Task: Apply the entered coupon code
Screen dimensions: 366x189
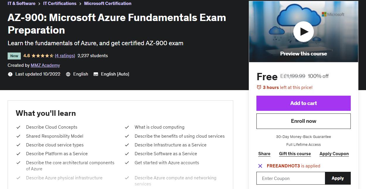Action: coord(338,178)
